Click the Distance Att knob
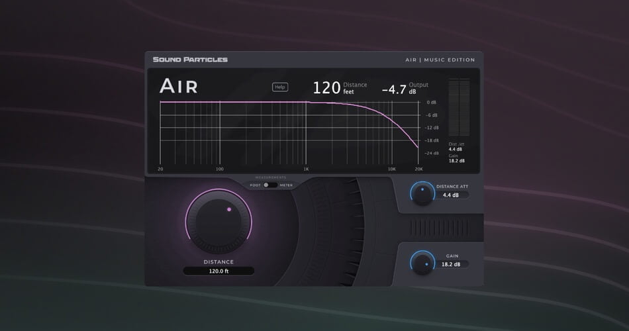 click(422, 194)
